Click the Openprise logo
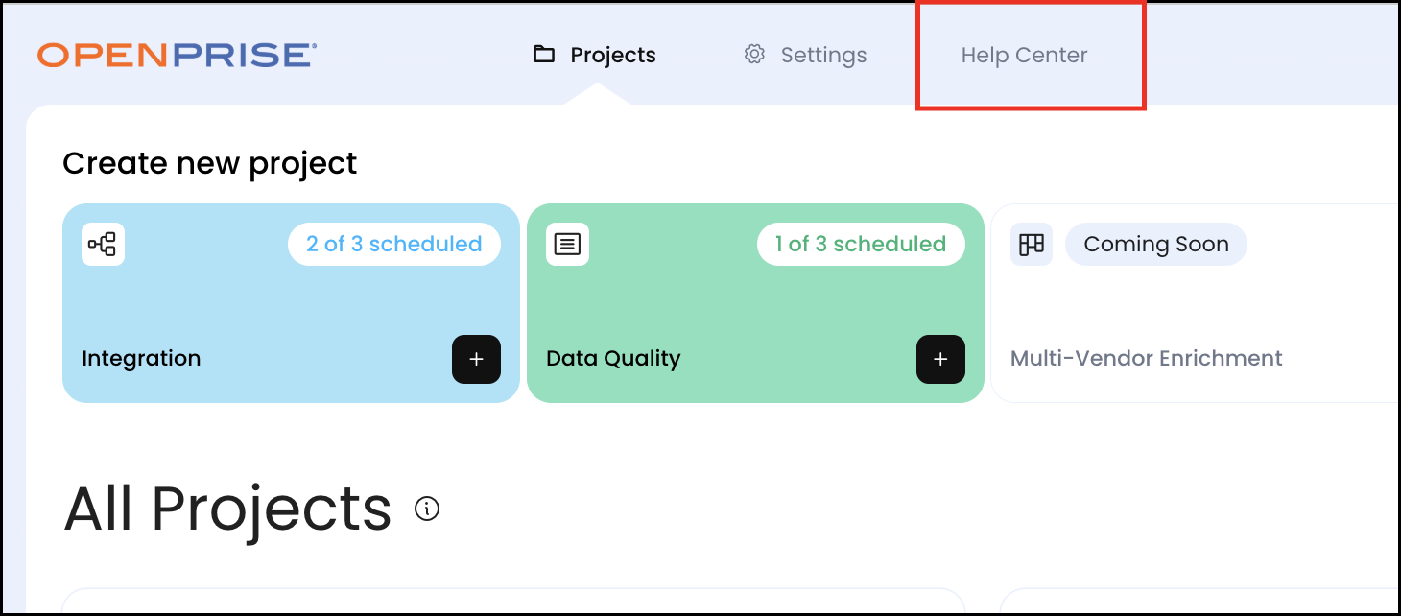1401x616 pixels. tap(178, 55)
